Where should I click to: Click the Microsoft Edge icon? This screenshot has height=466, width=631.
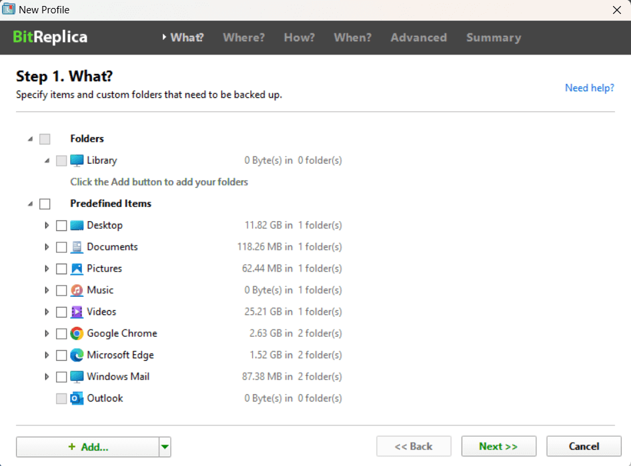(x=77, y=355)
